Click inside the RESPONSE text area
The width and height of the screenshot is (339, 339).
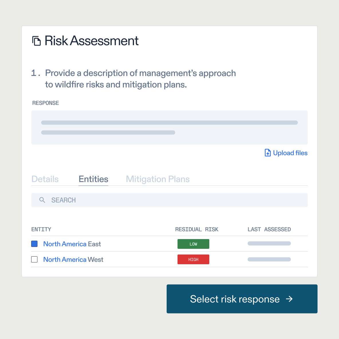(169, 127)
